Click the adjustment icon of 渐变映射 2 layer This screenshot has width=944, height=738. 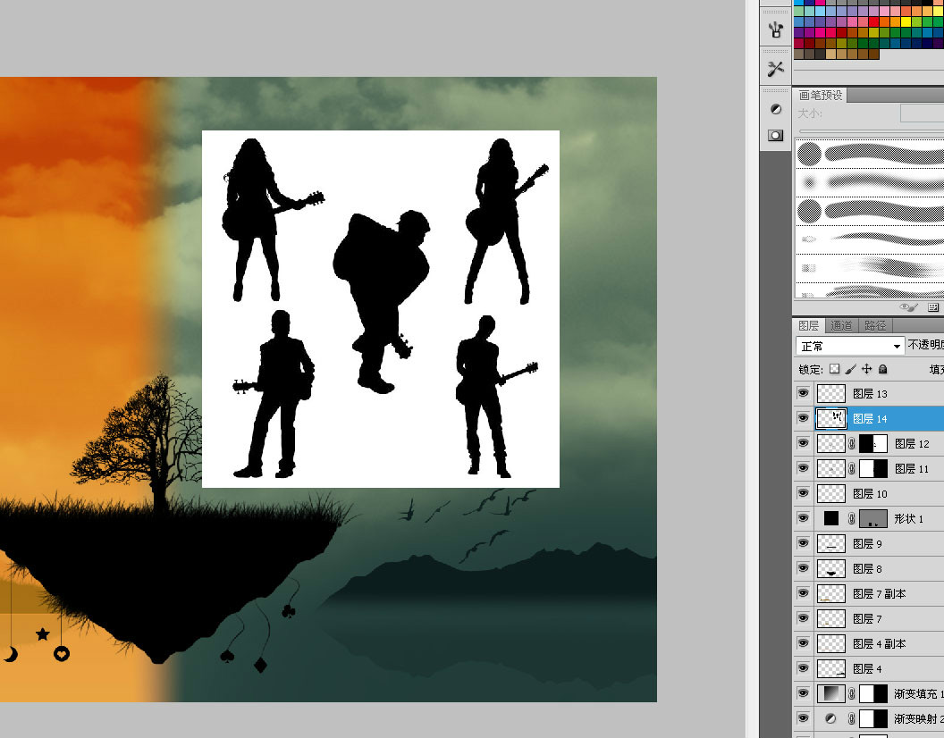830,718
